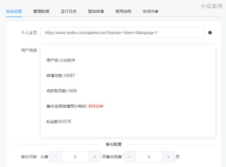This screenshot has width=226, height=167.
Task: Click the 用户名:小众软件 text line
Action: click(x=61, y=60)
